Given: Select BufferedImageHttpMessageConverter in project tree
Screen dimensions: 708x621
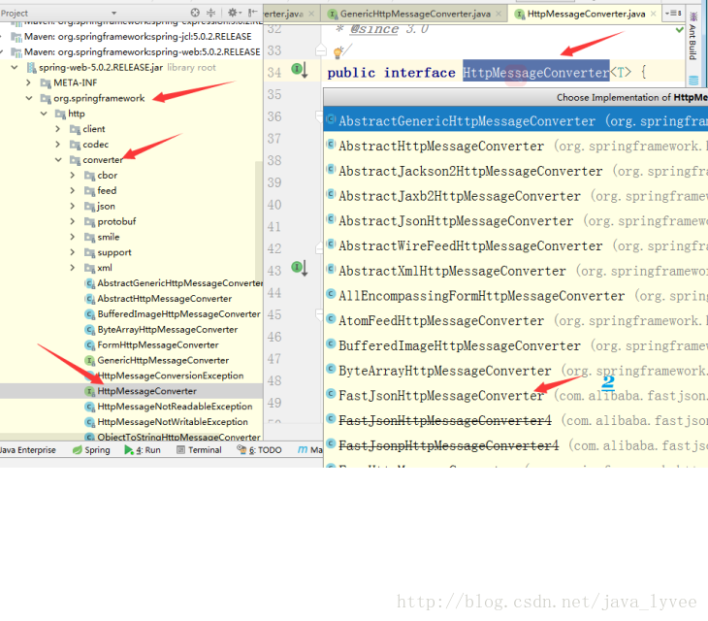Looking at the screenshot, I should tap(178, 313).
